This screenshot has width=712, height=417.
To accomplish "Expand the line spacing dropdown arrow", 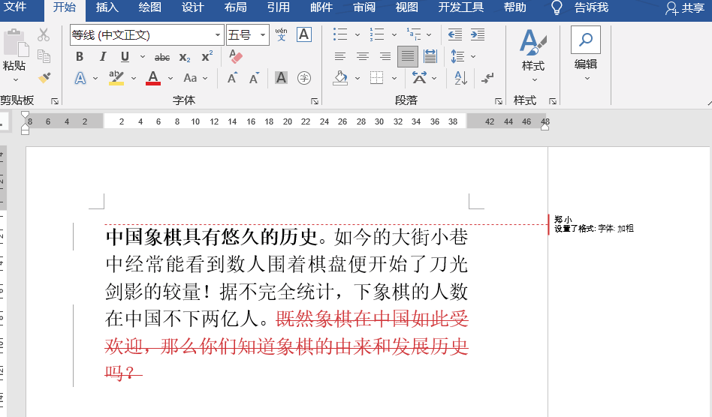I will pos(473,57).
